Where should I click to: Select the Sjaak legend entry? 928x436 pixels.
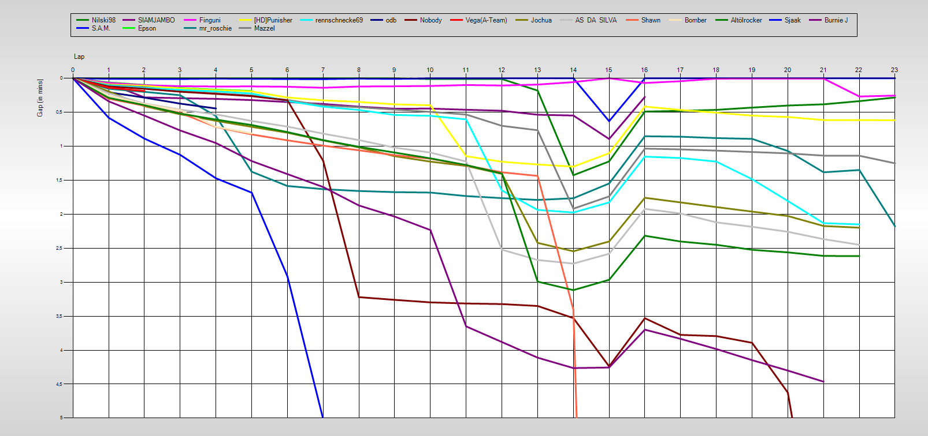coord(792,20)
